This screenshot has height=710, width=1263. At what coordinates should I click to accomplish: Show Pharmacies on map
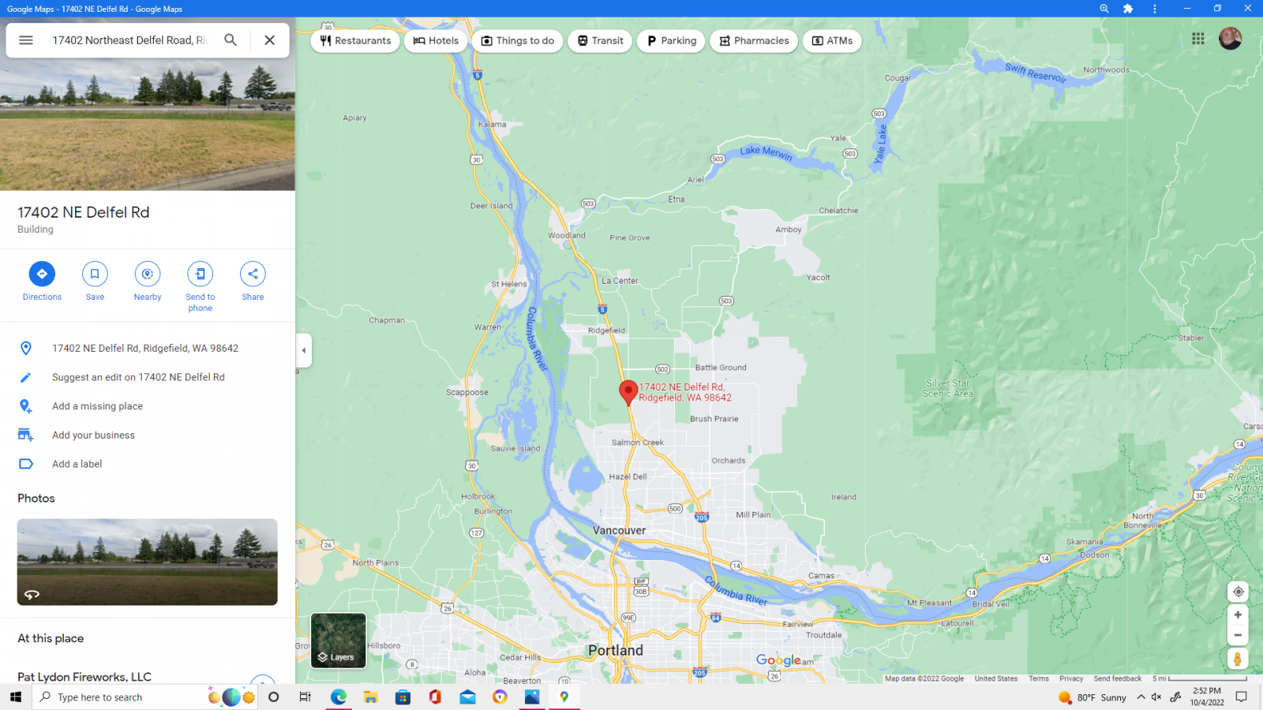pyautogui.click(x=754, y=41)
